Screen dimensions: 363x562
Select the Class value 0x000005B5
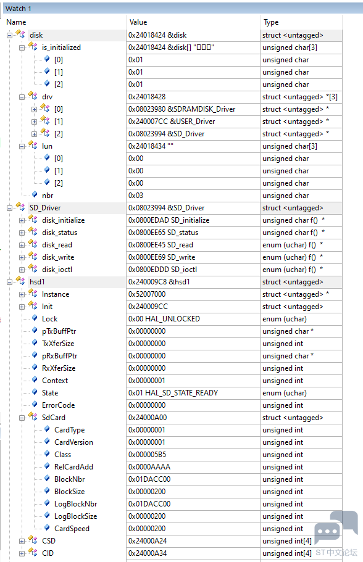148,455
